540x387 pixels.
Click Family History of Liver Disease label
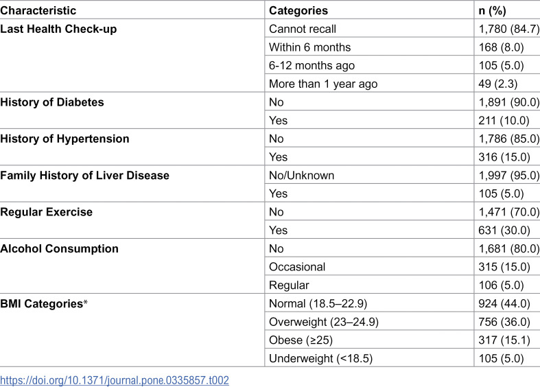(84, 175)
